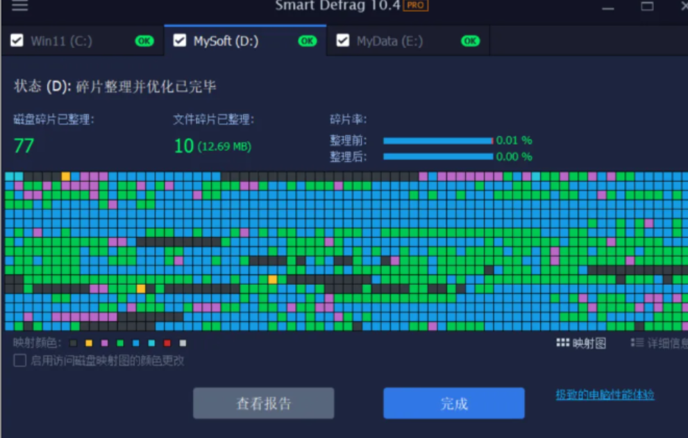
Task: Open the hamburger main menu
Action: 19,6
